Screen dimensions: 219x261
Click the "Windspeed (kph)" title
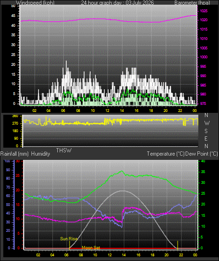coord(35,3)
